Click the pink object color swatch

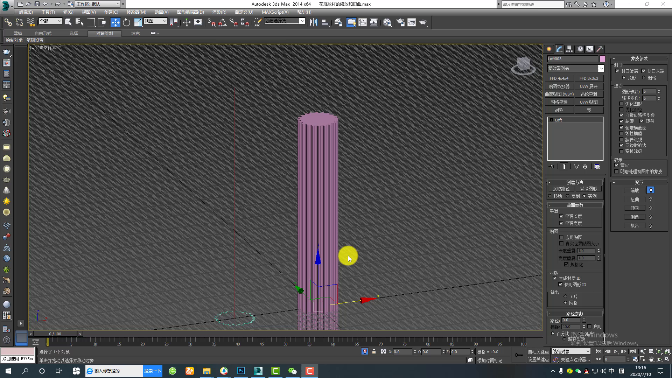pos(602,59)
